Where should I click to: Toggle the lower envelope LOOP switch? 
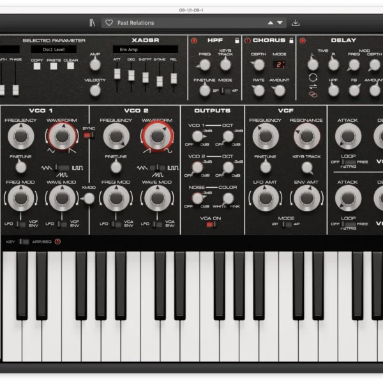tap(349, 224)
